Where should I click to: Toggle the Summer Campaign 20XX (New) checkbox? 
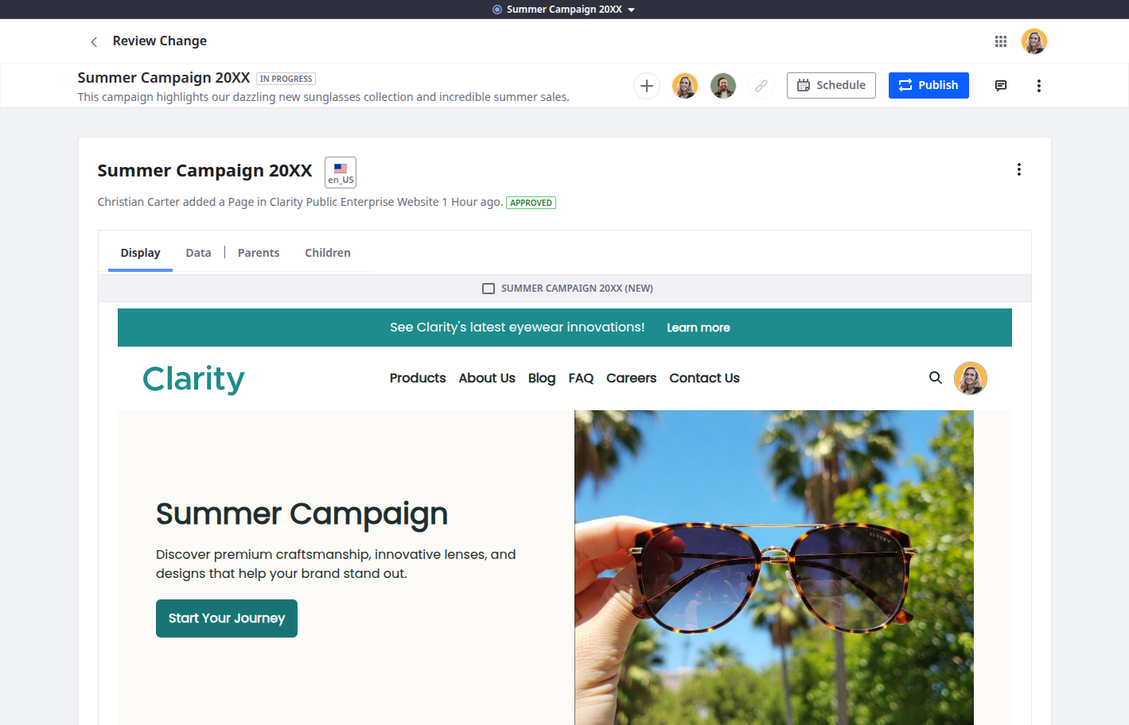click(489, 289)
